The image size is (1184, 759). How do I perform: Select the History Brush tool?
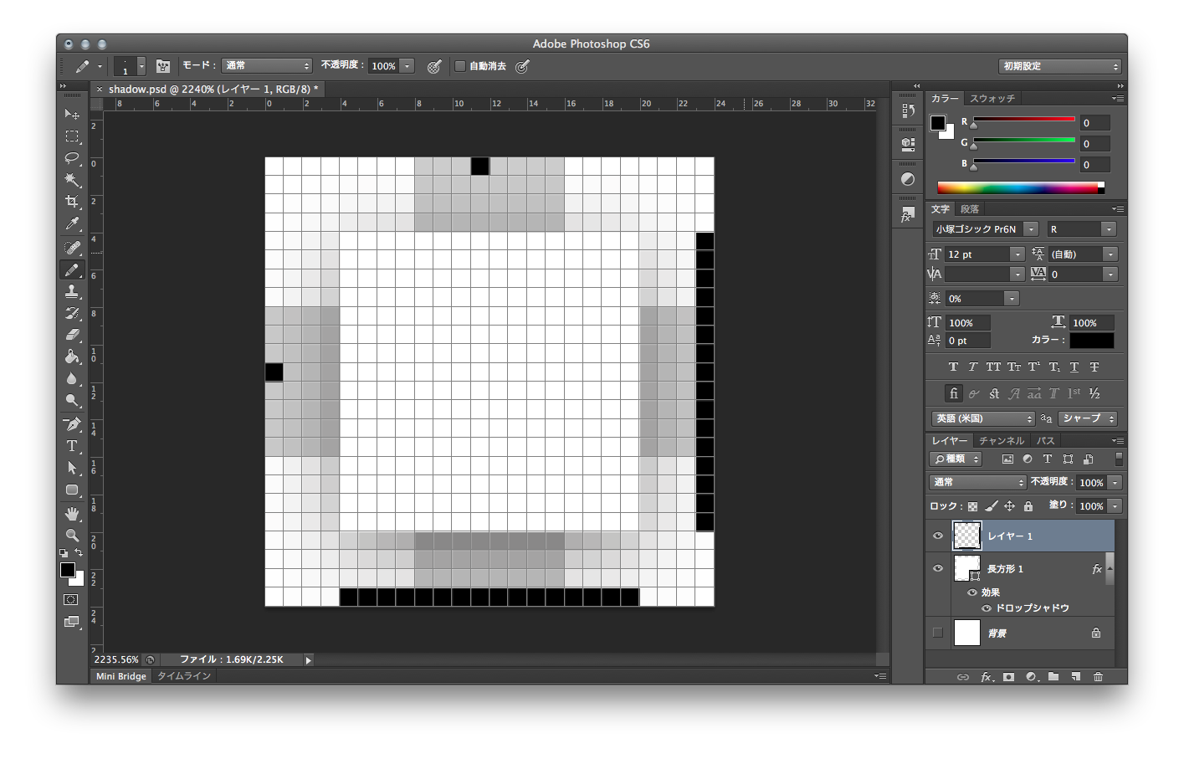(72, 313)
